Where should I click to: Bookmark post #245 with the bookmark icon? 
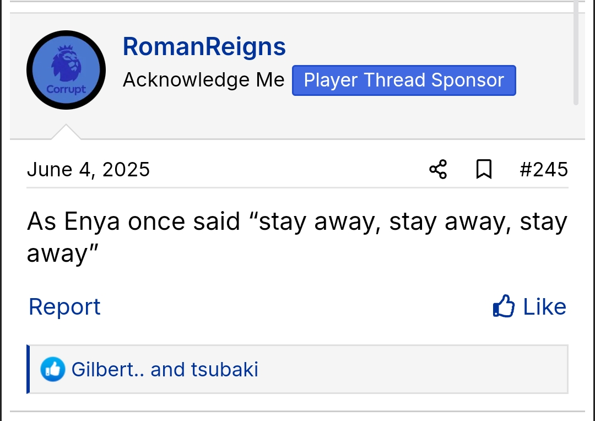pyautogui.click(x=483, y=170)
